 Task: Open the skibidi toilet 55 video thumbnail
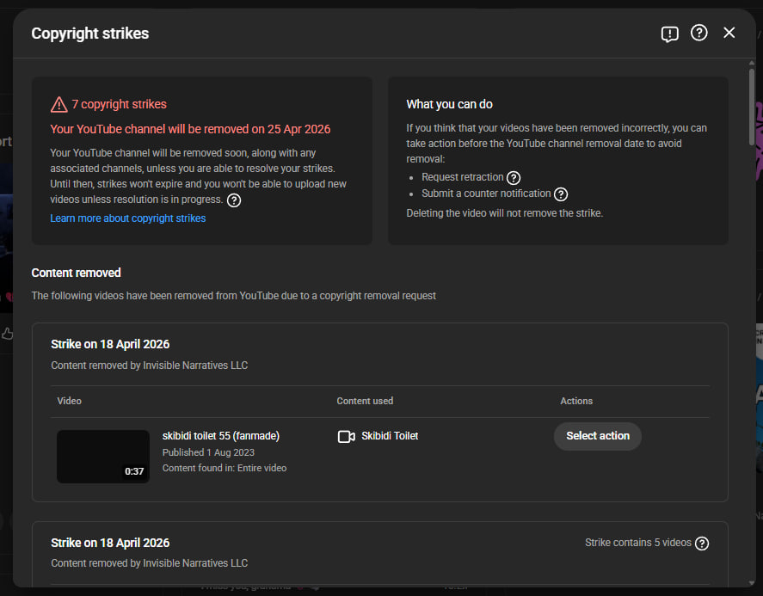point(103,457)
